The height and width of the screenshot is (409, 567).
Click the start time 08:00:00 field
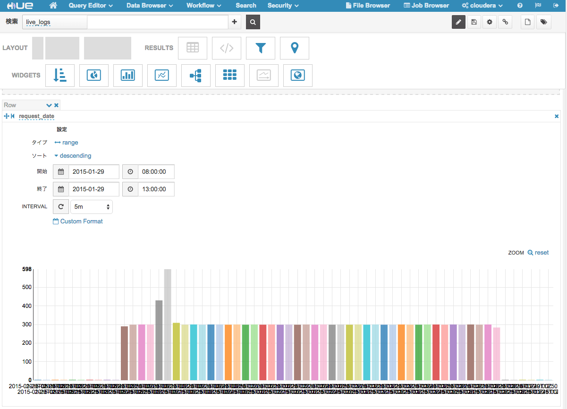(156, 171)
